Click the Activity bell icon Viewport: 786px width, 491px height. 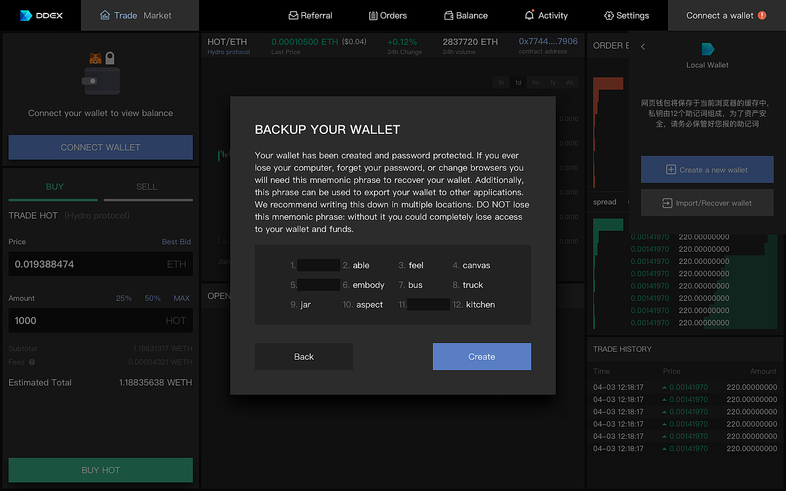coord(529,15)
